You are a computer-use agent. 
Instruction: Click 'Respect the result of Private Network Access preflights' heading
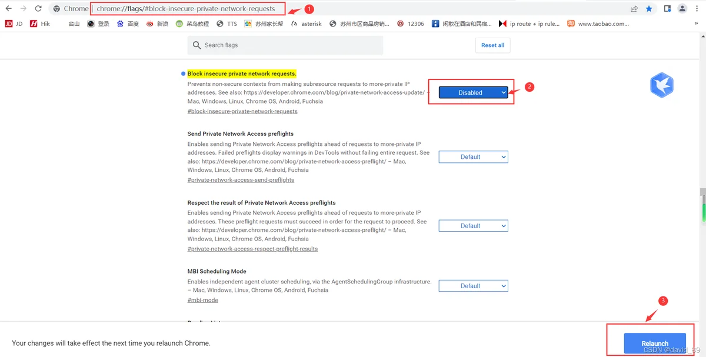click(262, 202)
